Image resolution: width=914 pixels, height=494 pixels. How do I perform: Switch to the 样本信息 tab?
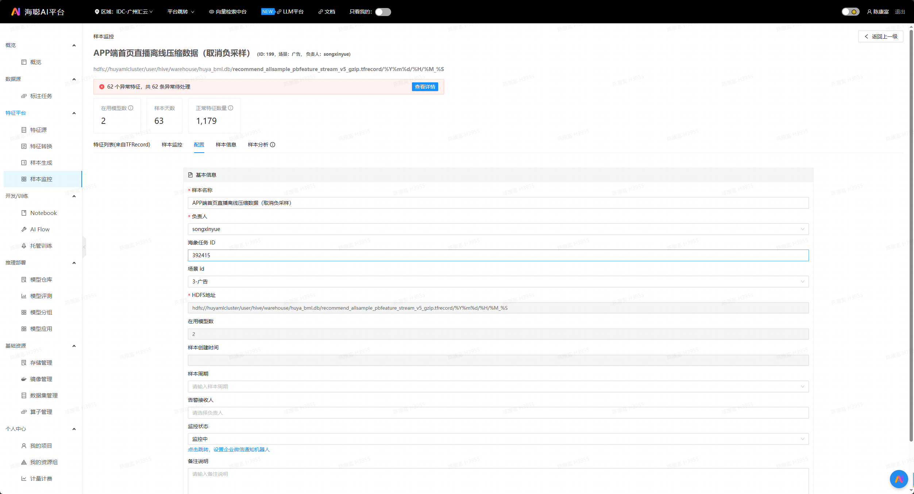[x=226, y=145]
